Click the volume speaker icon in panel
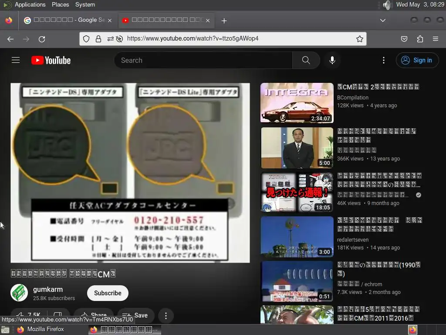 (387, 4)
